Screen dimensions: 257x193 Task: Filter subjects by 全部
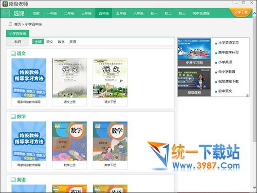[38, 42]
